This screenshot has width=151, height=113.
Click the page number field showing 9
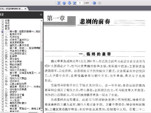pyautogui.click(x=80, y=3)
